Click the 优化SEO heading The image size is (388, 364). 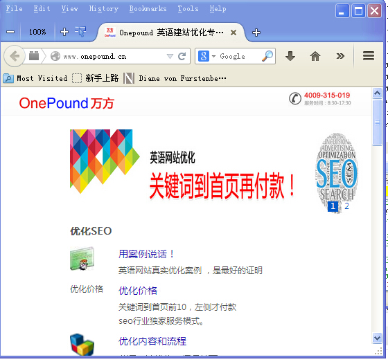coord(91,231)
